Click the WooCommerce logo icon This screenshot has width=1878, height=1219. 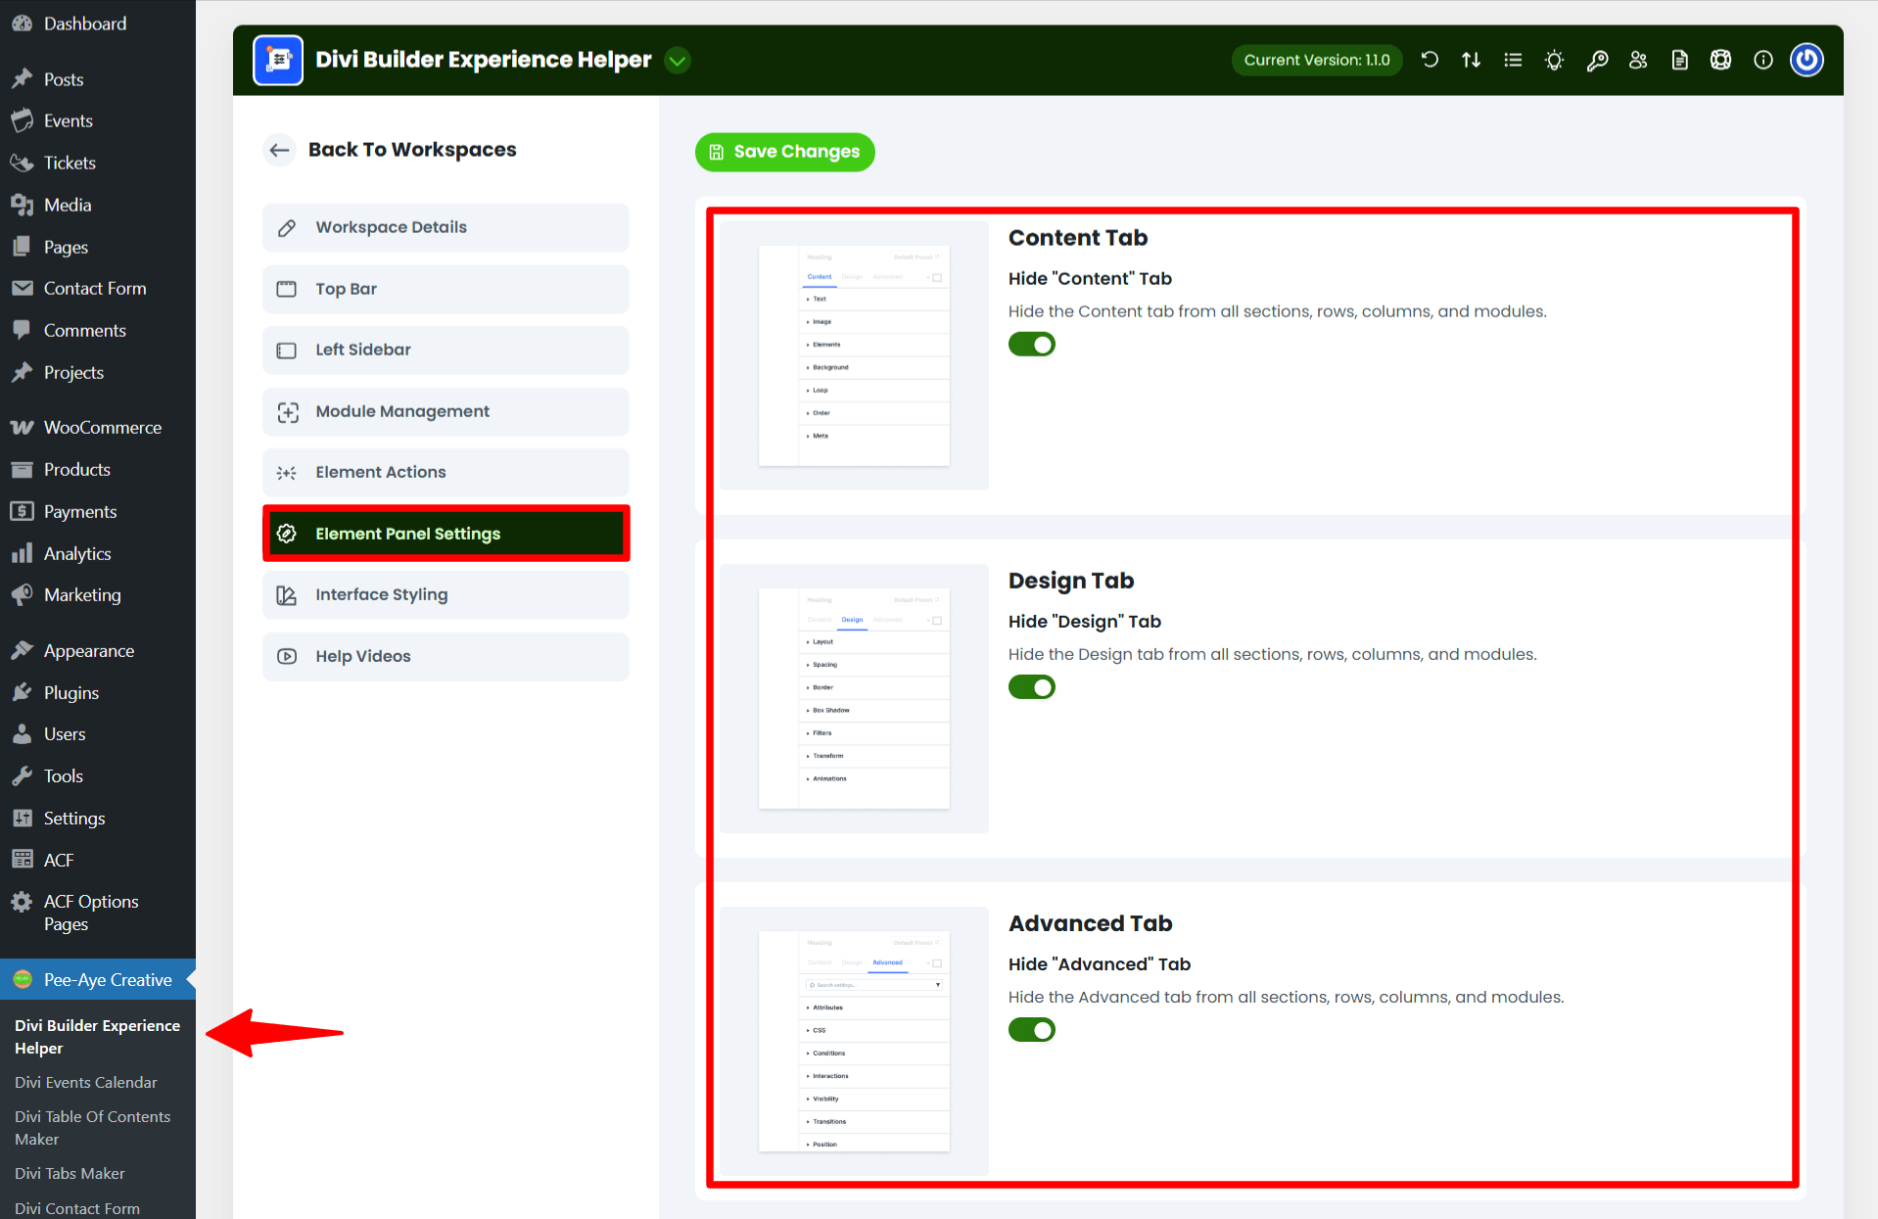pyautogui.click(x=22, y=427)
